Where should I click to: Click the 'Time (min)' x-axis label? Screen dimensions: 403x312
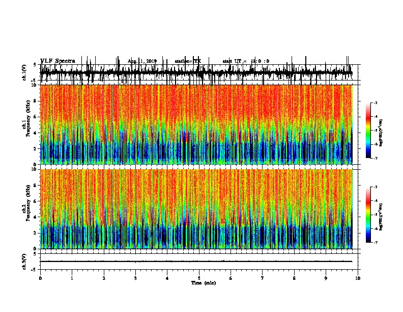(204, 283)
